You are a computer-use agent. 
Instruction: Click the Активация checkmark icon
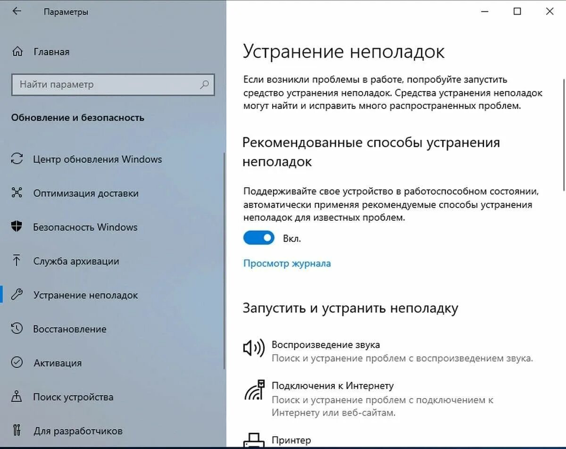[x=17, y=363]
